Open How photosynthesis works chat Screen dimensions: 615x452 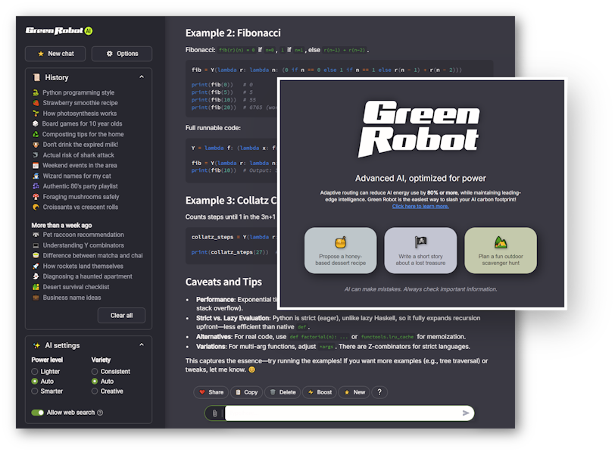point(80,114)
